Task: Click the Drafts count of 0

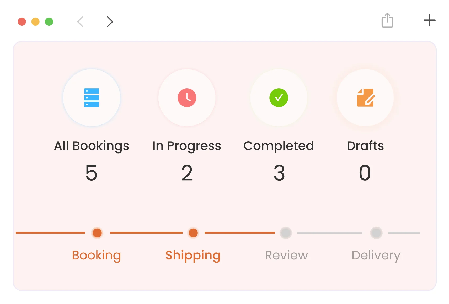Action: click(365, 173)
